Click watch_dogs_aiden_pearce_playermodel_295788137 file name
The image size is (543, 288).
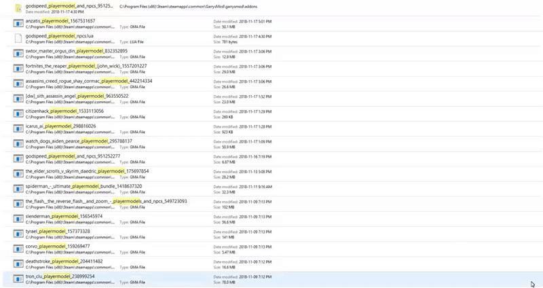tap(79, 141)
